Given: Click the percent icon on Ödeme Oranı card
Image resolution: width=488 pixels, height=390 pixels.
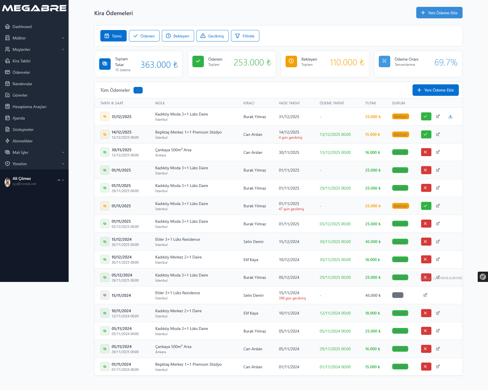Looking at the screenshot, I should tap(384, 61).
